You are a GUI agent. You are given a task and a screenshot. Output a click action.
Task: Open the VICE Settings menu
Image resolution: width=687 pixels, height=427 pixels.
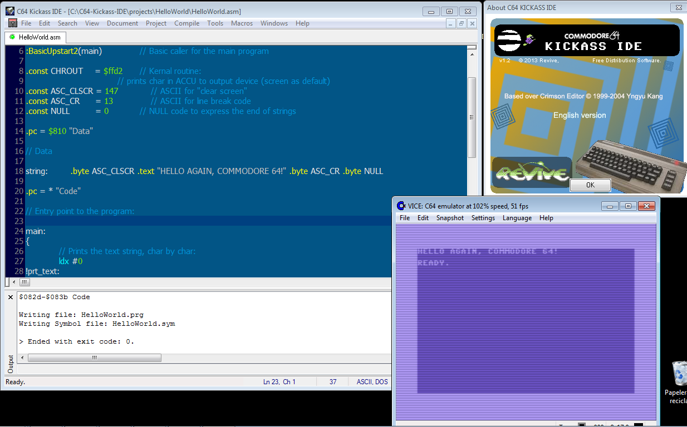(483, 218)
